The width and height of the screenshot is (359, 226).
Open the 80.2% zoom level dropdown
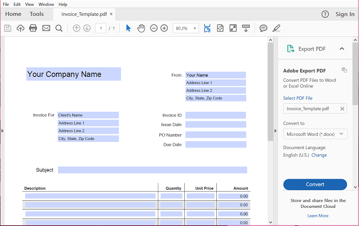pos(186,28)
